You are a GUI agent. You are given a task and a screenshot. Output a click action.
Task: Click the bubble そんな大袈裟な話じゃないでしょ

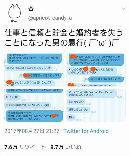(27, 105)
